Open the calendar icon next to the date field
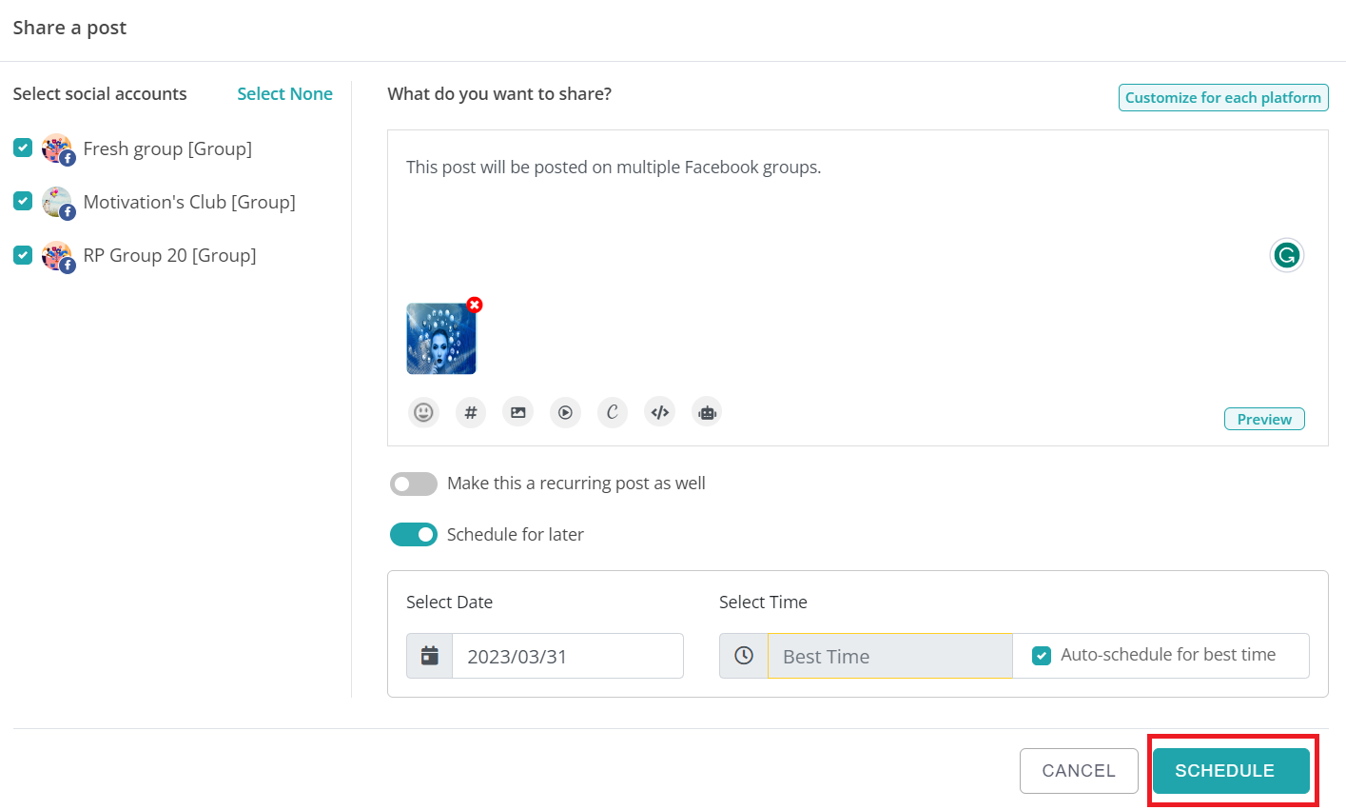Image resolution: width=1346 pixels, height=810 pixels. point(429,655)
